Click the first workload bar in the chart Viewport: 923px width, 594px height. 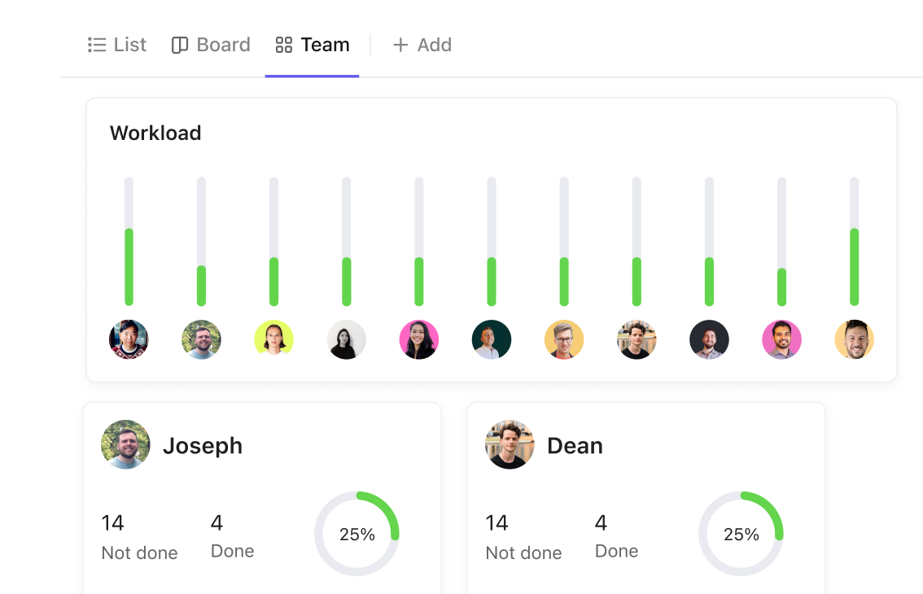pyautogui.click(x=129, y=242)
